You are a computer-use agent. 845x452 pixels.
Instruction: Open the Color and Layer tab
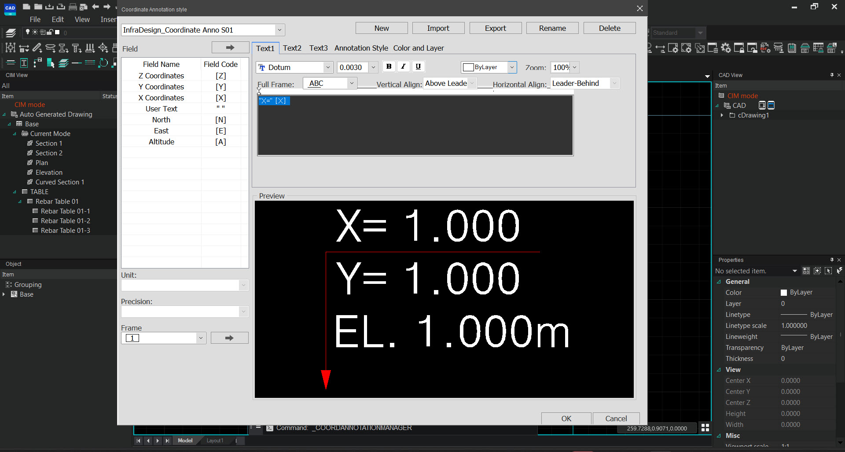[x=418, y=48]
